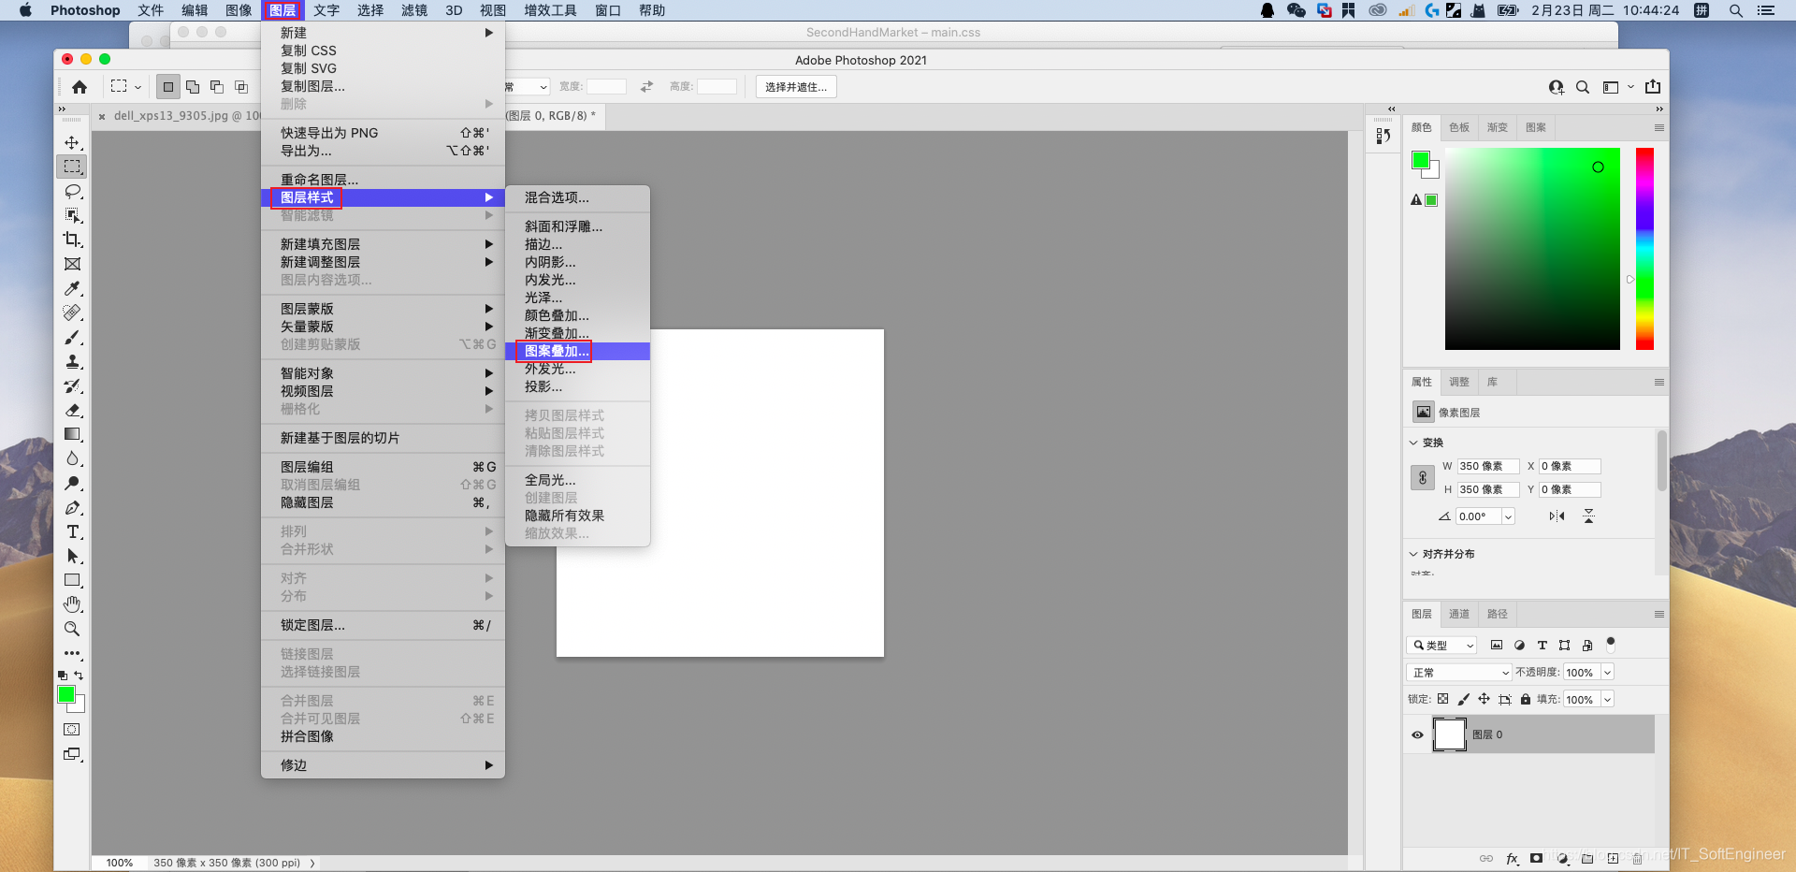Open the blend mode 正常 dropdown
This screenshot has height=872, width=1796.
click(x=1459, y=673)
